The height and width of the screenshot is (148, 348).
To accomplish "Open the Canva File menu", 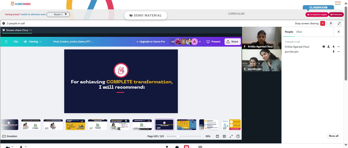I will [16, 42].
